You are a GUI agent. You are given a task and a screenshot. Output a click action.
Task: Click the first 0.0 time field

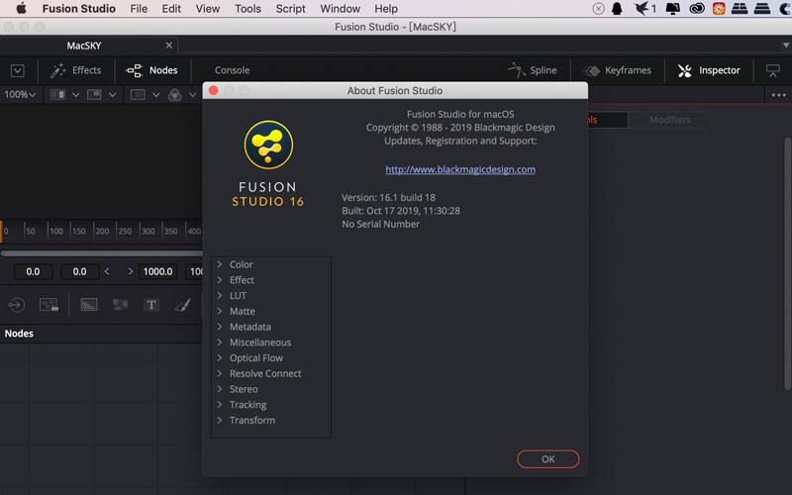coord(33,271)
